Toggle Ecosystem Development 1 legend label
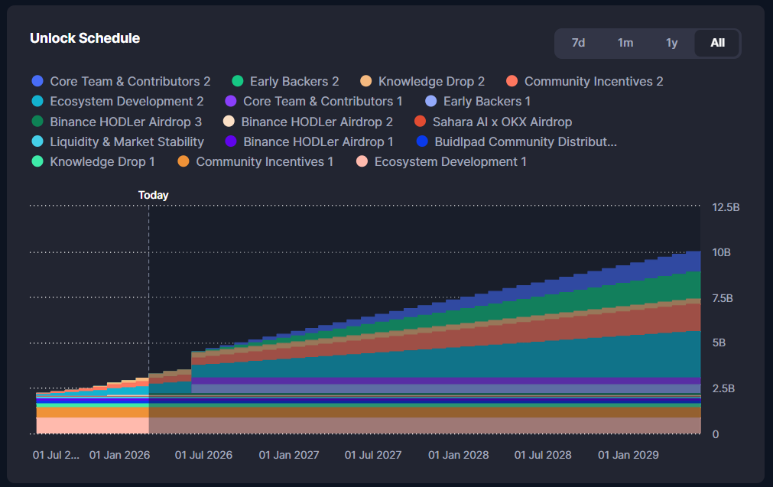 tap(450, 161)
